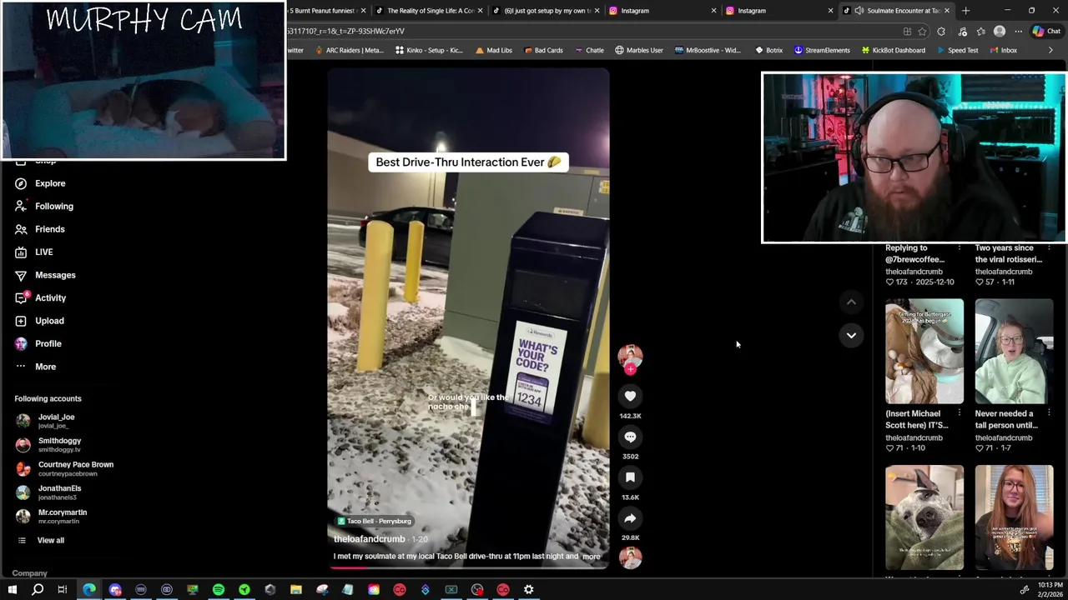
Task: Open the comments on the video
Action: click(630, 437)
